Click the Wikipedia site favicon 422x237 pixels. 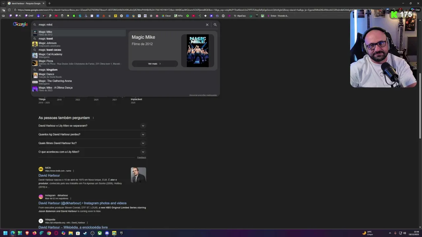41,221
